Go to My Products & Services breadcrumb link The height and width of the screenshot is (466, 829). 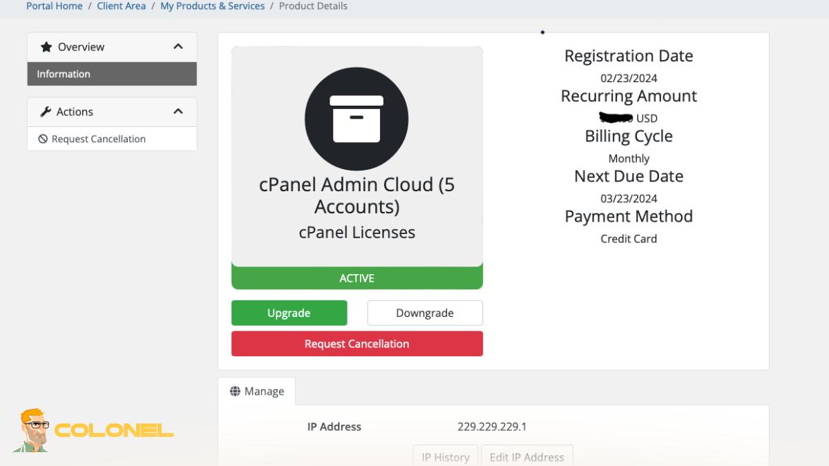coord(212,6)
